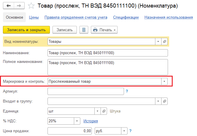Go back with the left arrow button
The image size is (197, 136).
tap(9, 6)
